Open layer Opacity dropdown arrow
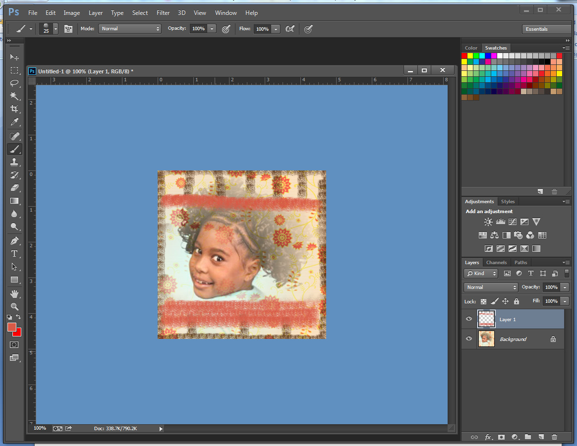 click(x=565, y=287)
